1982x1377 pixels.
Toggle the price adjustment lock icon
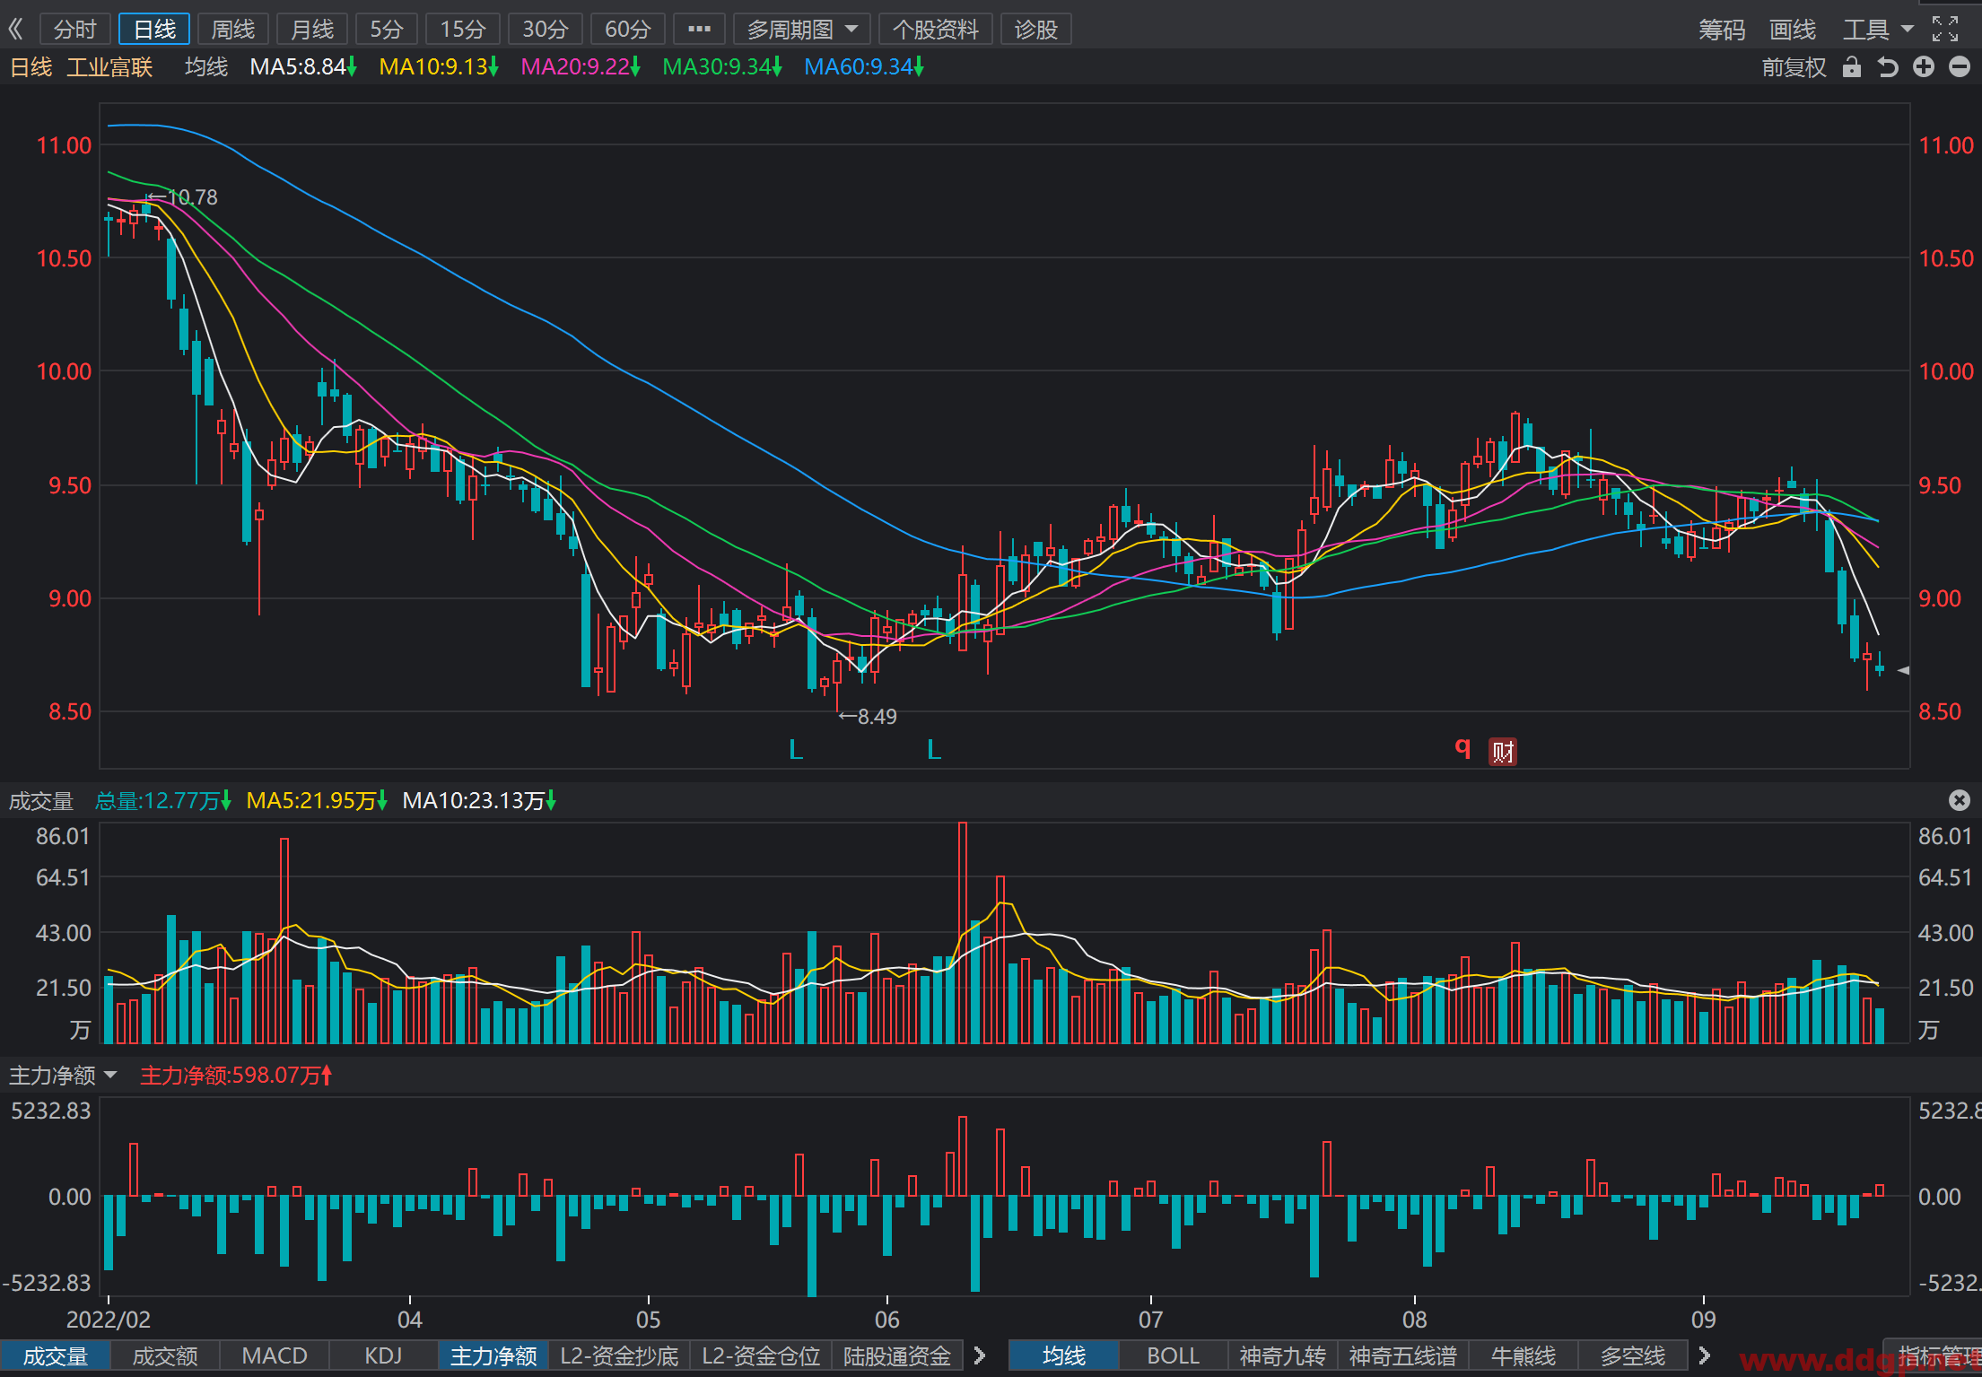[x=1852, y=67]
